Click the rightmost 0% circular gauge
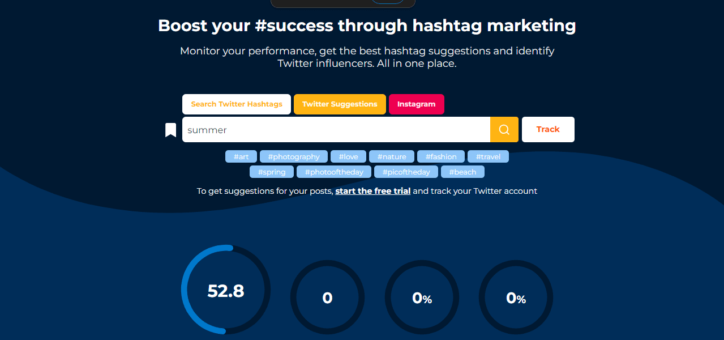Image resolution: width=724 pixels, height=340 pixels. [x=515, y=297]
